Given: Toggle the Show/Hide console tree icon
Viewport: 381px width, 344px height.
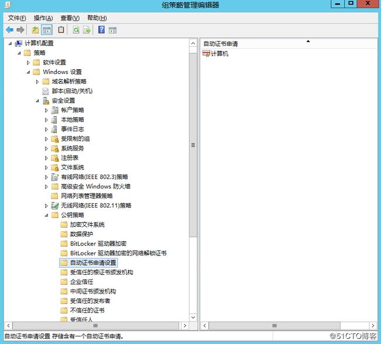Looking at the screenshot, I should [47, 30].
